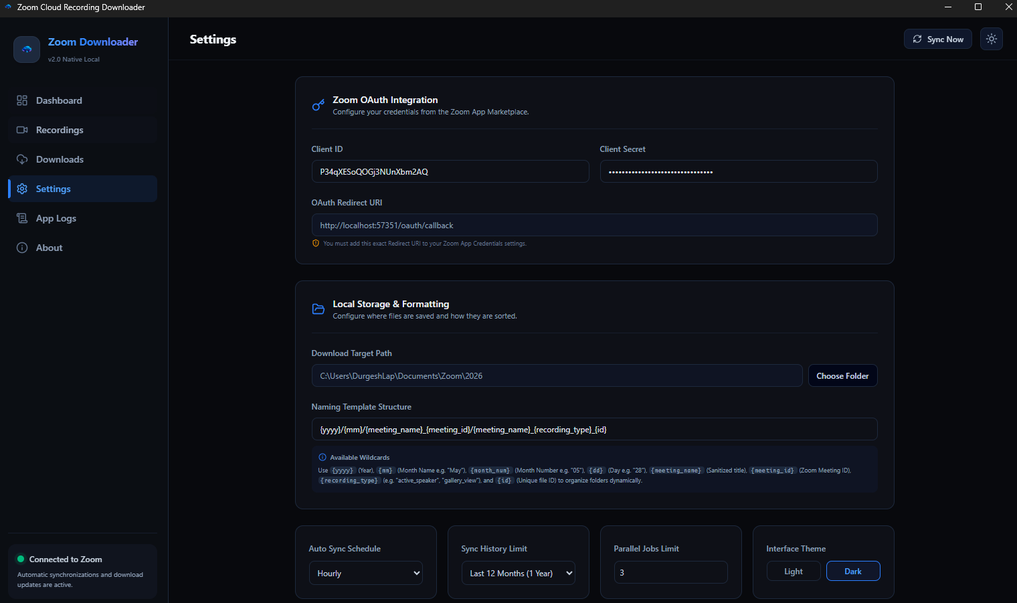This screenshot has height=603, width=1017.
Task: Click the {month_num} wildcard tag
Action: point(490,470)
